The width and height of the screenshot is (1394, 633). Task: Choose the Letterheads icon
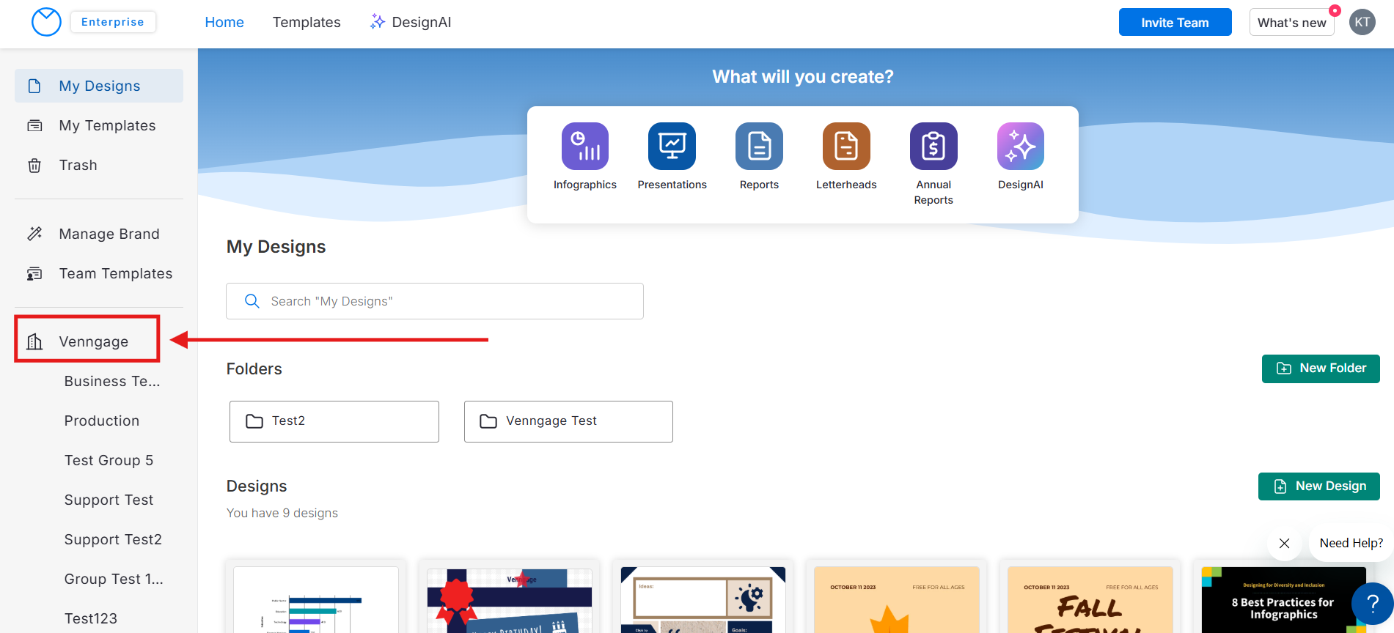click(x=846, y=146)
